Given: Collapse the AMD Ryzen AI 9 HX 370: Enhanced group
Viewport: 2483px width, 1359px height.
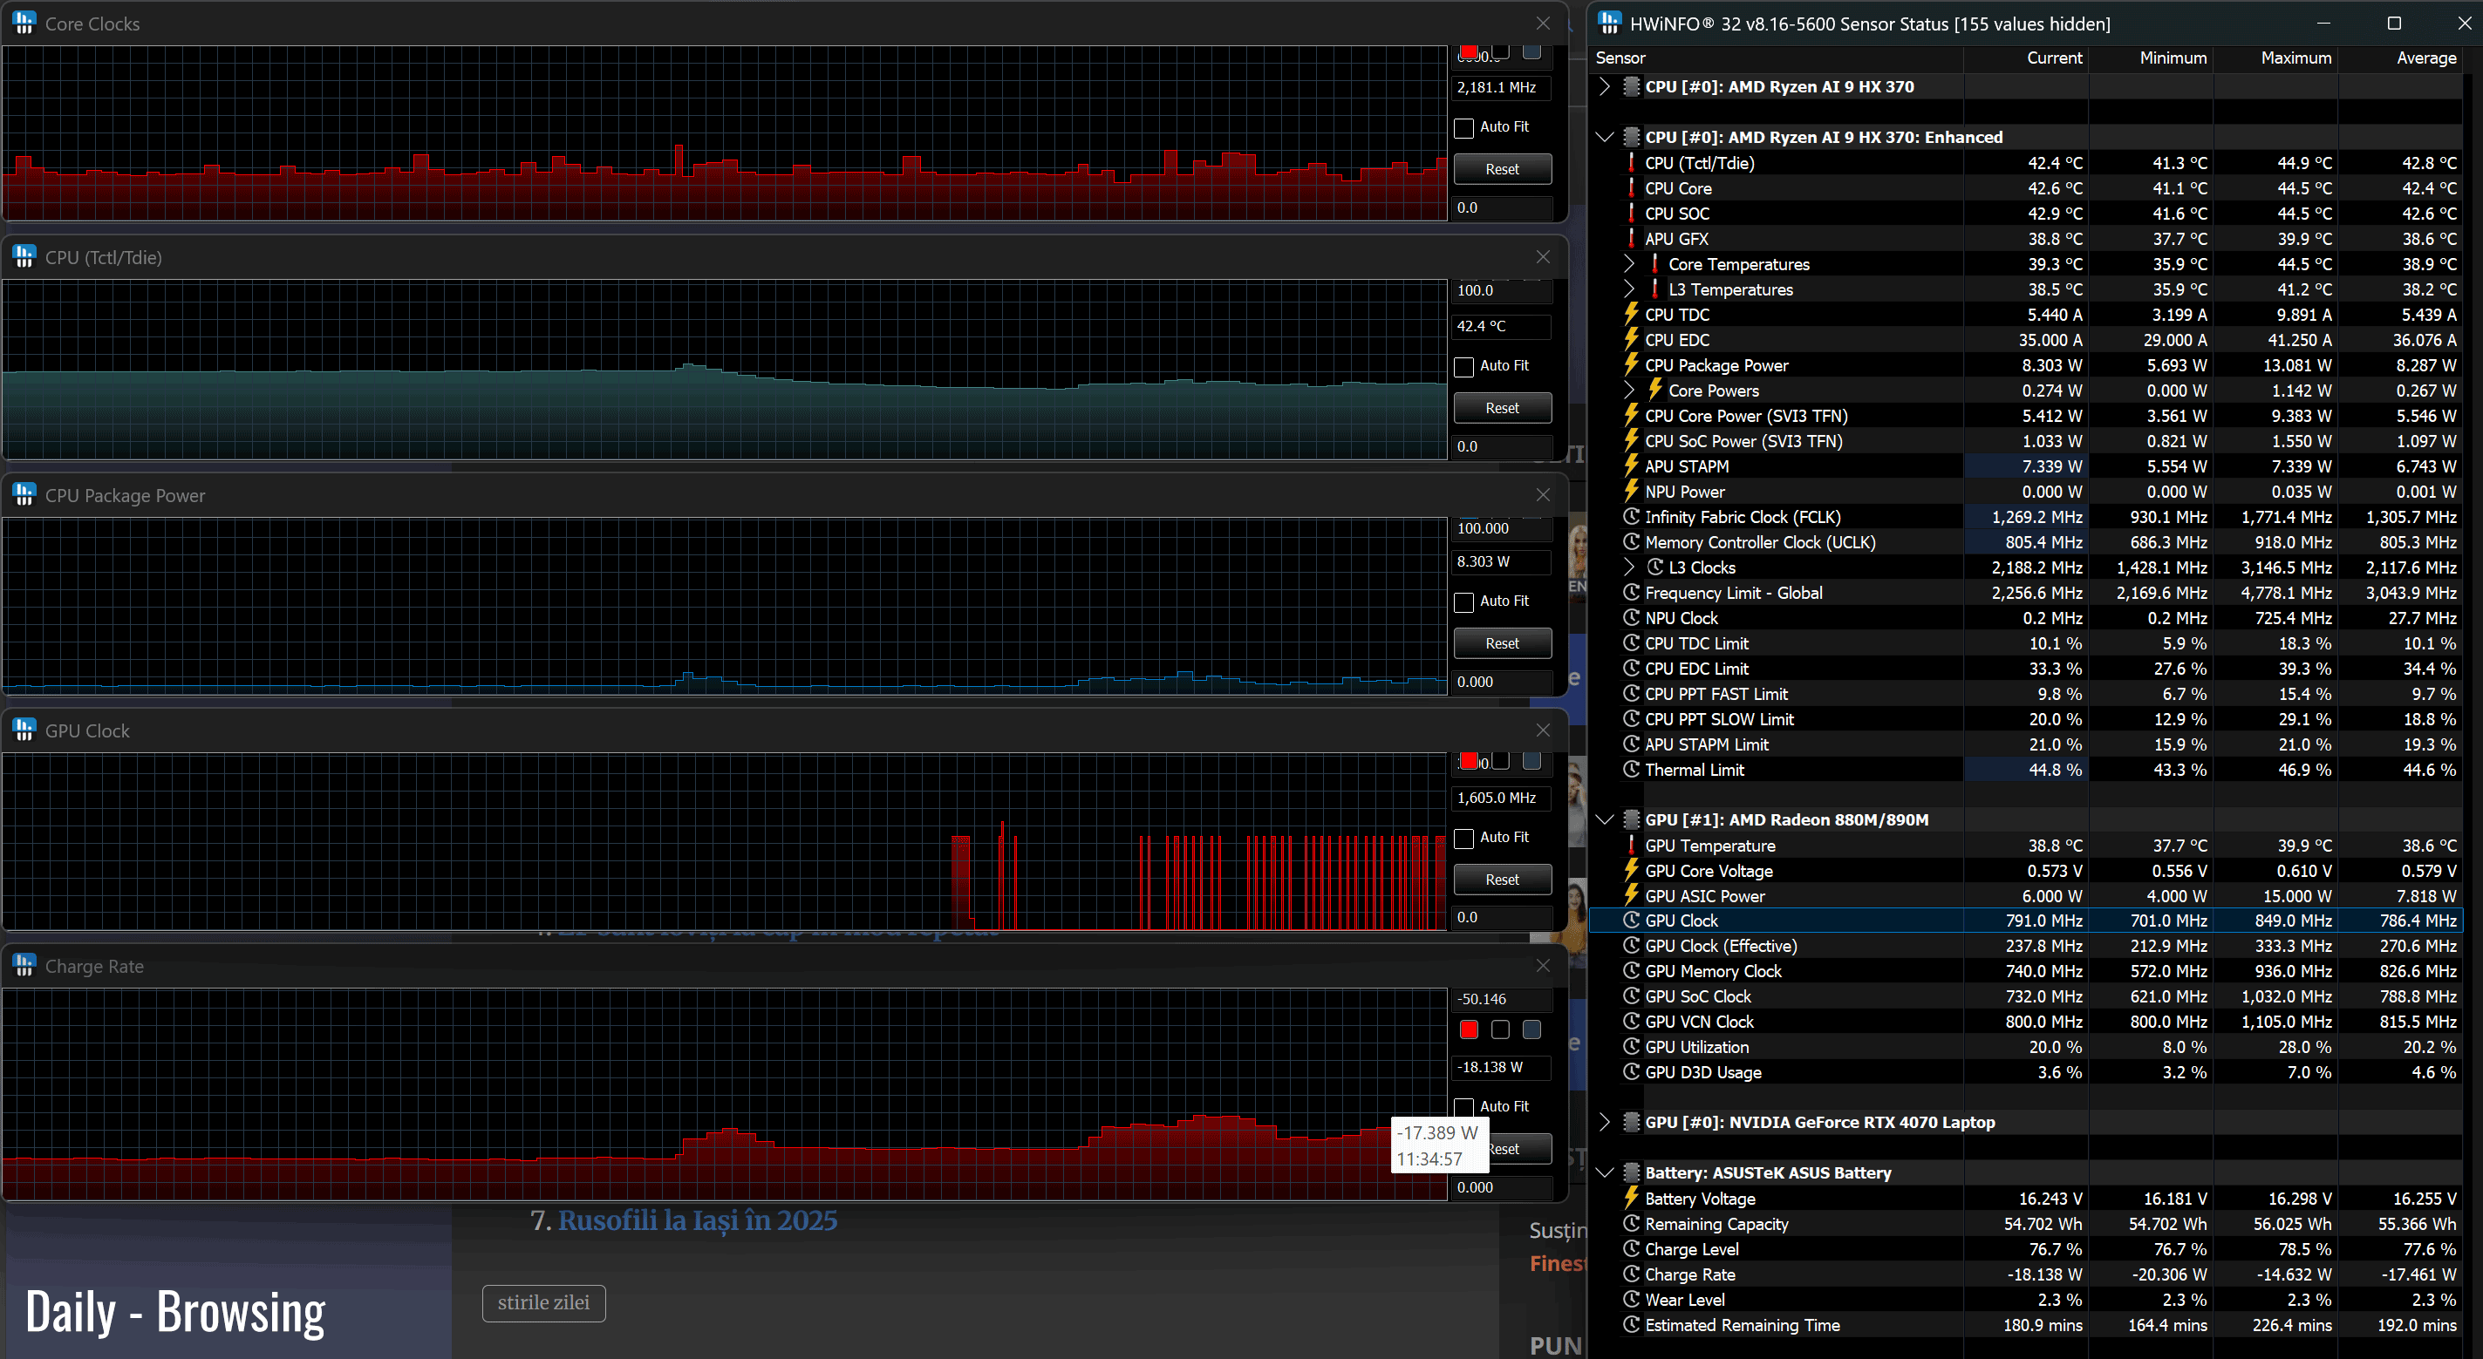Looking at the screenshot, I should [x=1604, y=137].
